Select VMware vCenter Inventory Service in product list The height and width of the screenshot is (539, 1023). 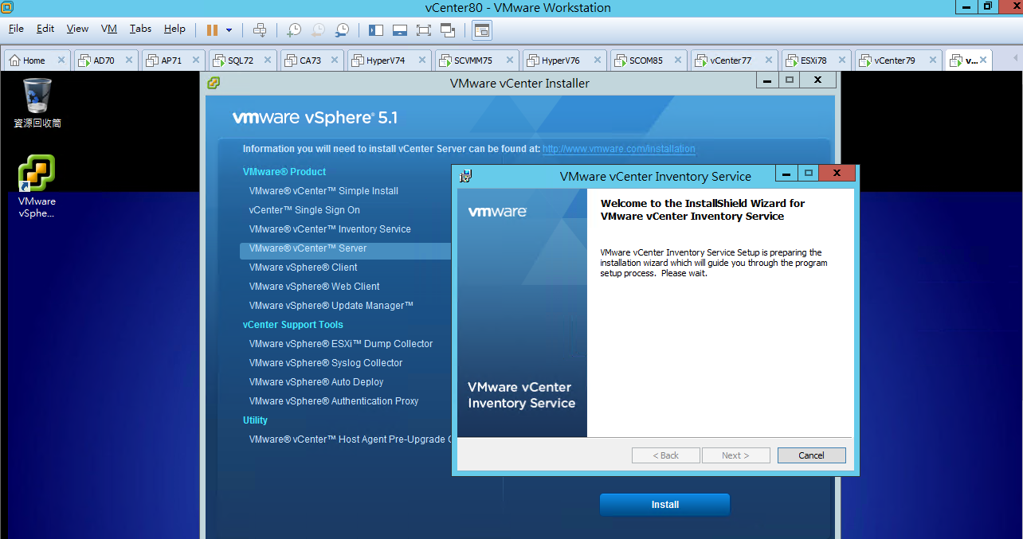[x=330, y=229]
